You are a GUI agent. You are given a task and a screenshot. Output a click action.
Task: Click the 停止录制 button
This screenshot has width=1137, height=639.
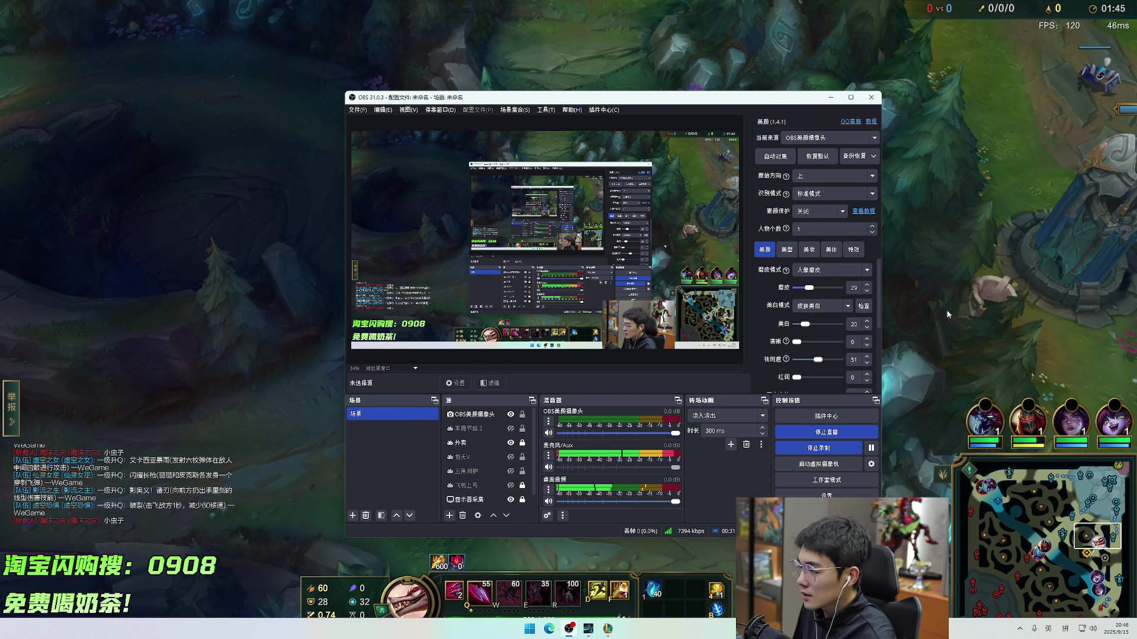819,448
